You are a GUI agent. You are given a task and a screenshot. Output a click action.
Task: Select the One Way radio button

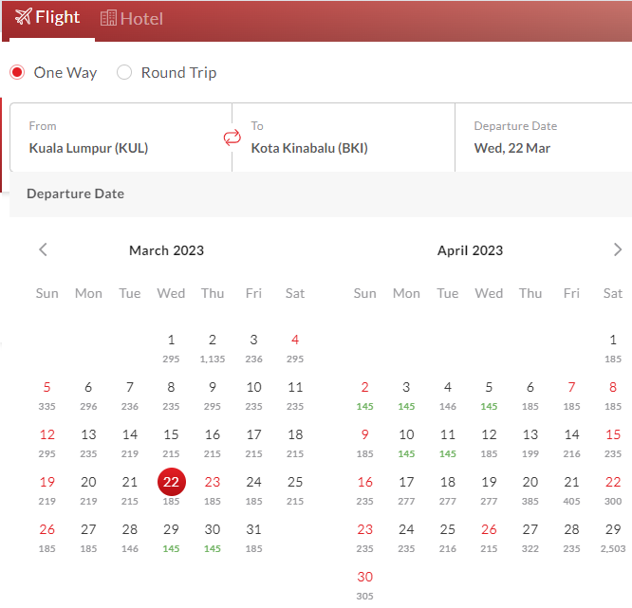tap(17, 73)
